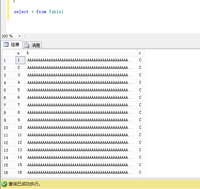
Task: Click the messages icon on 消息 tab
Action: coord(27,45)
